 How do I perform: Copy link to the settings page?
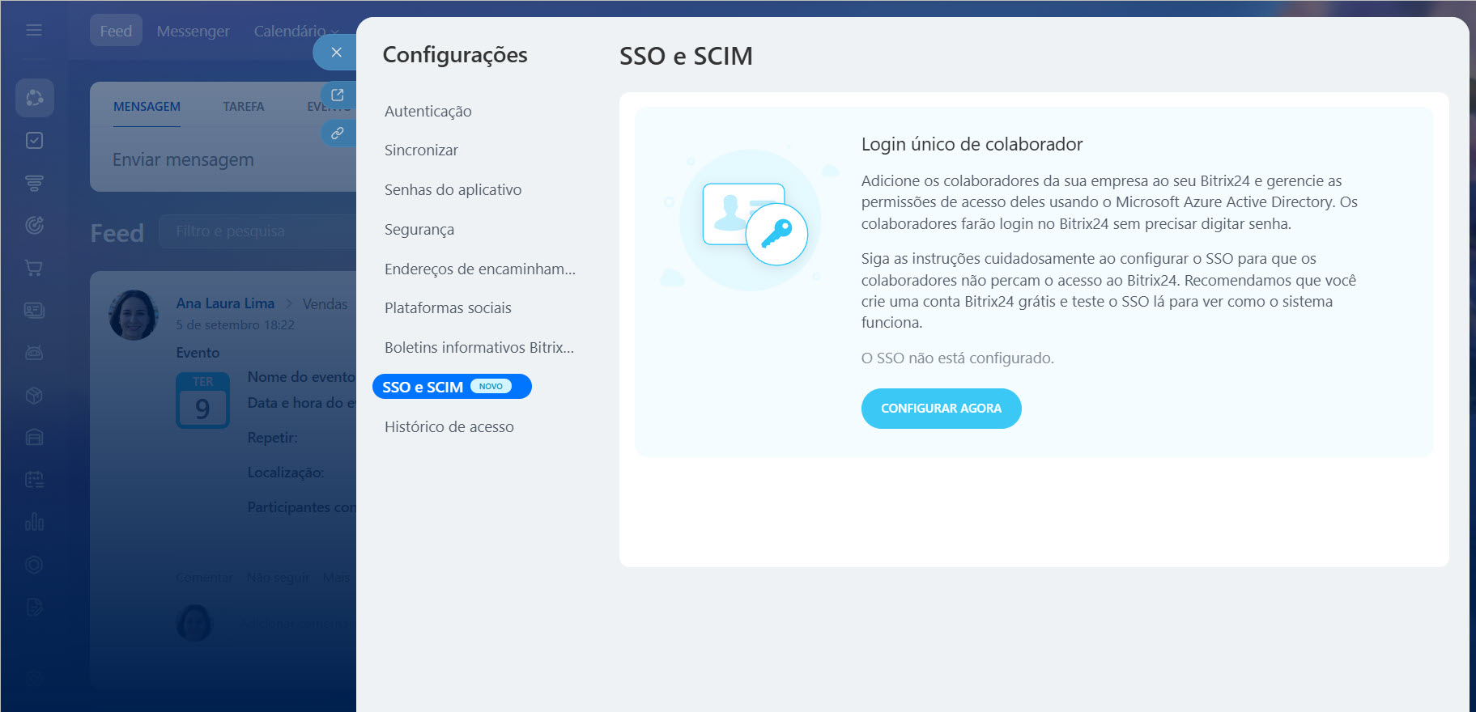coord(338,133)
